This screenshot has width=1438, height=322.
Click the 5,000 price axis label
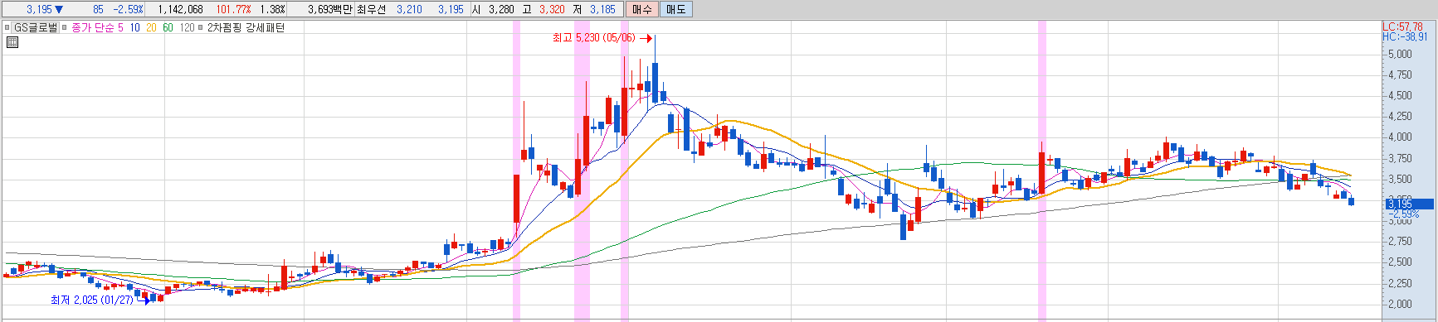click(x=1400, y=55)
